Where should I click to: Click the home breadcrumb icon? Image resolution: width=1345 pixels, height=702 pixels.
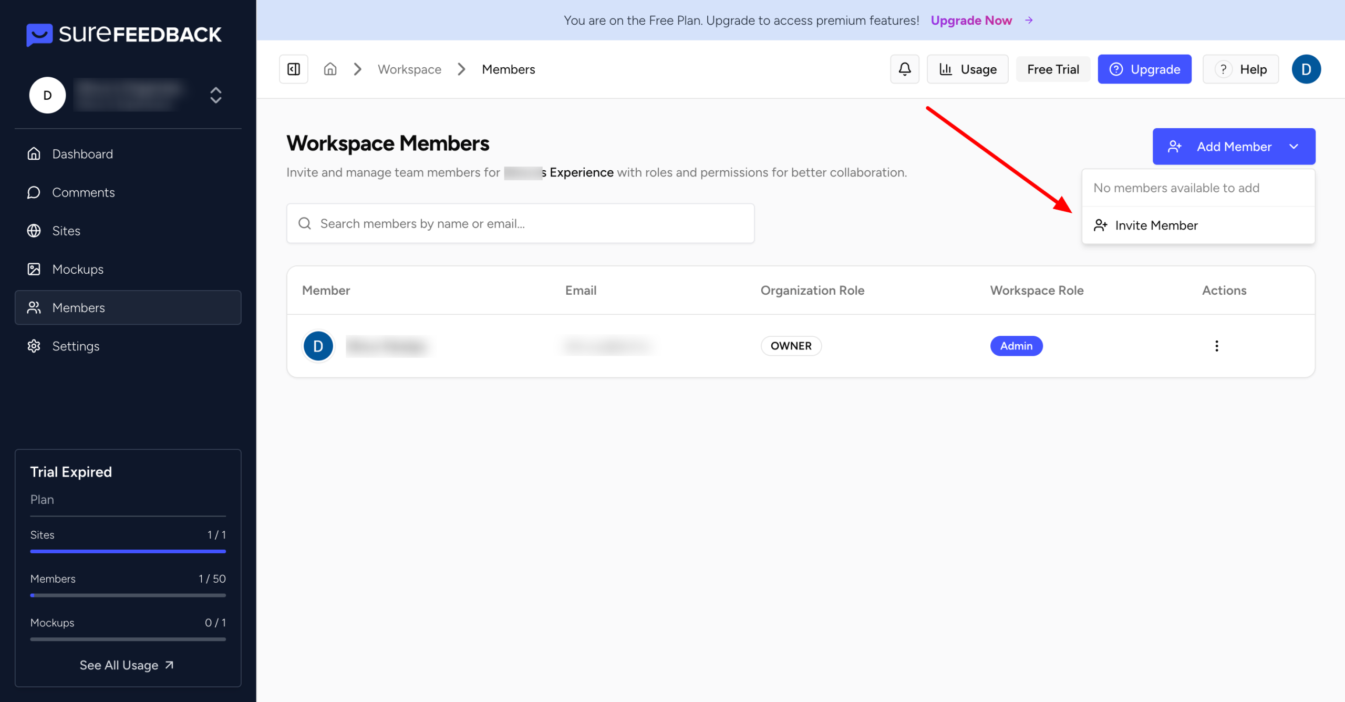pos(330,69)
